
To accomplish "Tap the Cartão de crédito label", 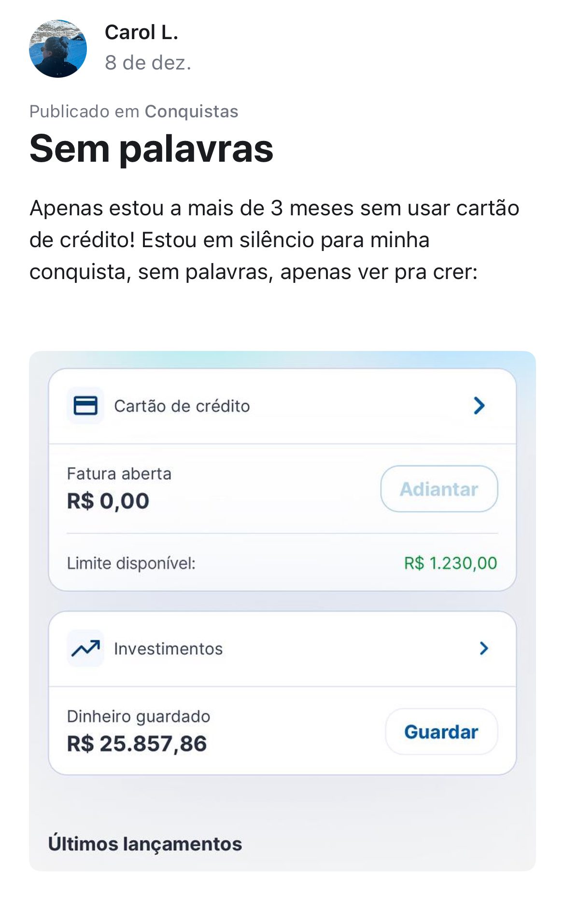I will pos(182,406).
